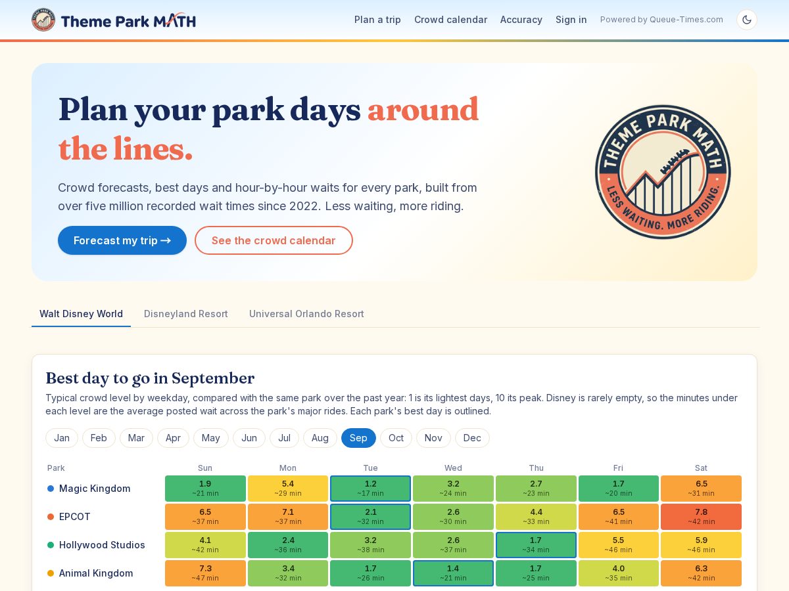Select the Jun month pill

249,438
